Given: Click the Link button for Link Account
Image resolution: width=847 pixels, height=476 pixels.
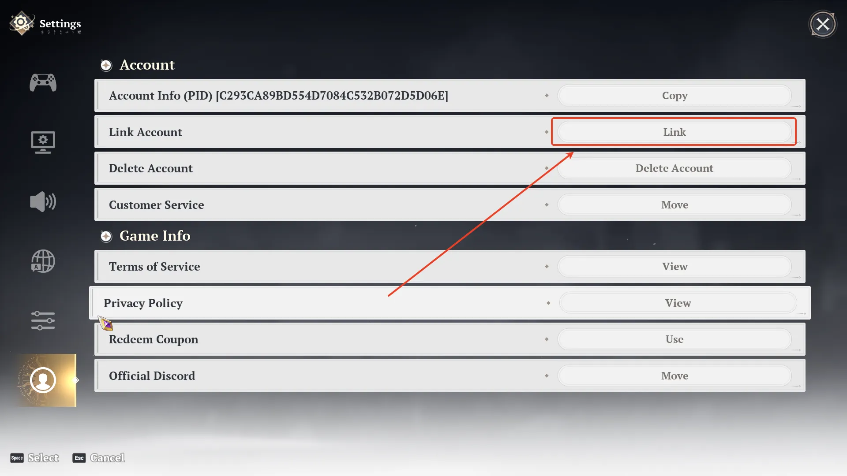Looking at the screenshot, I should coord(675,132).
